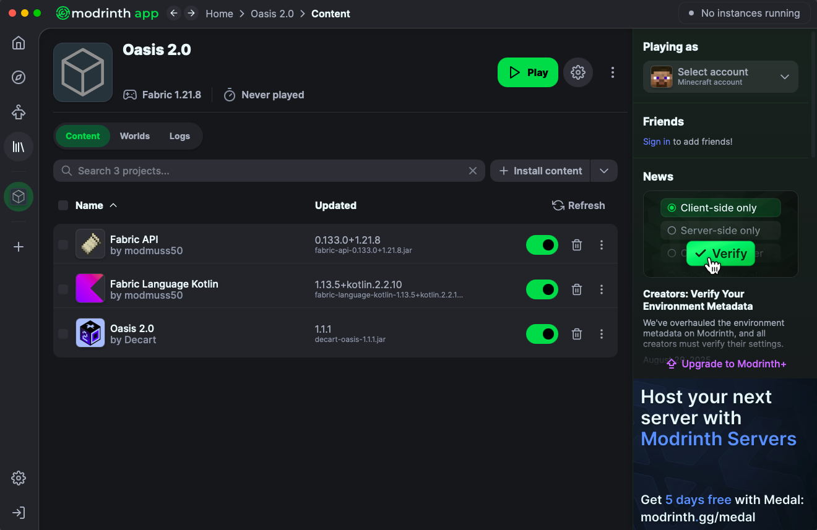817x530 pixels.
Task: Click Home in the breadcrumb
Action: [x=219, y=14]
